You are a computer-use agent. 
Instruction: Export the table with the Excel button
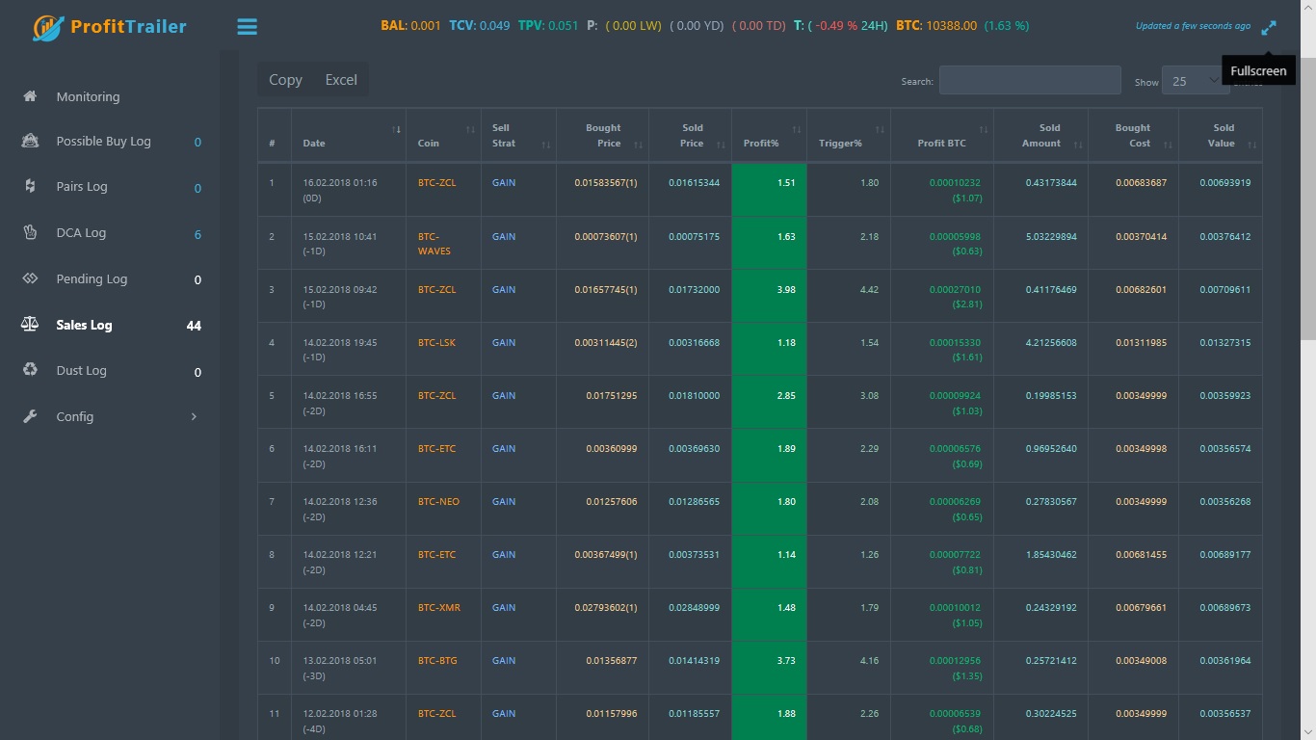point(341,80)
